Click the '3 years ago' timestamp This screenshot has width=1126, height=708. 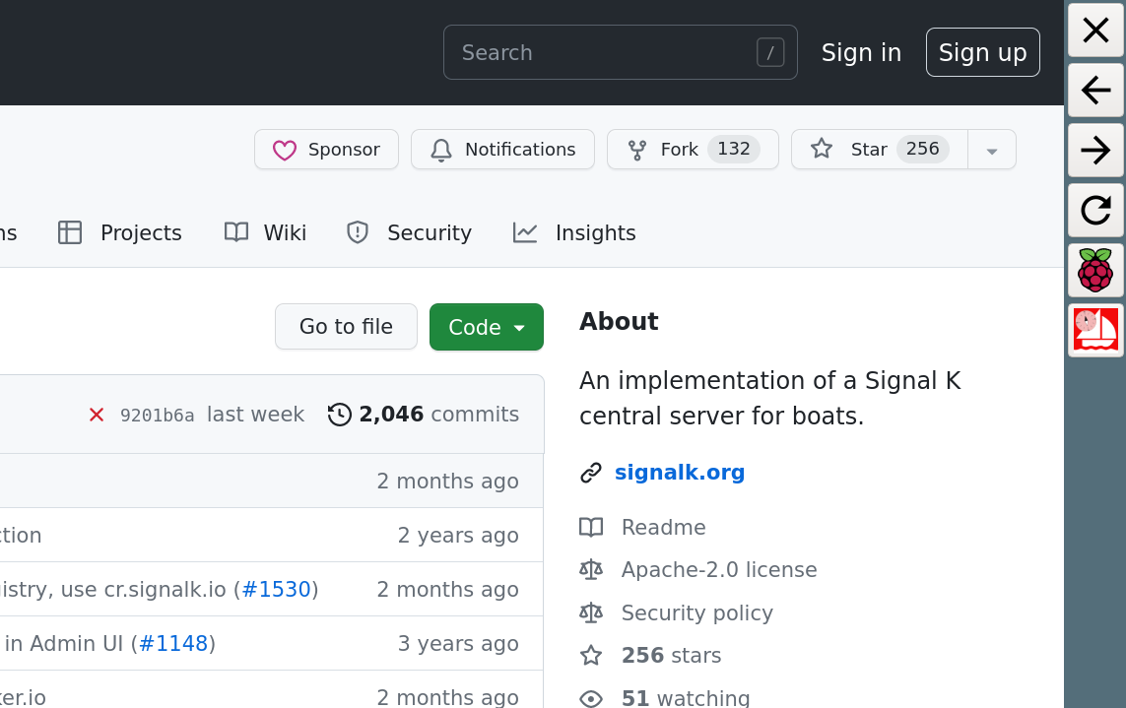coord(458,643)
